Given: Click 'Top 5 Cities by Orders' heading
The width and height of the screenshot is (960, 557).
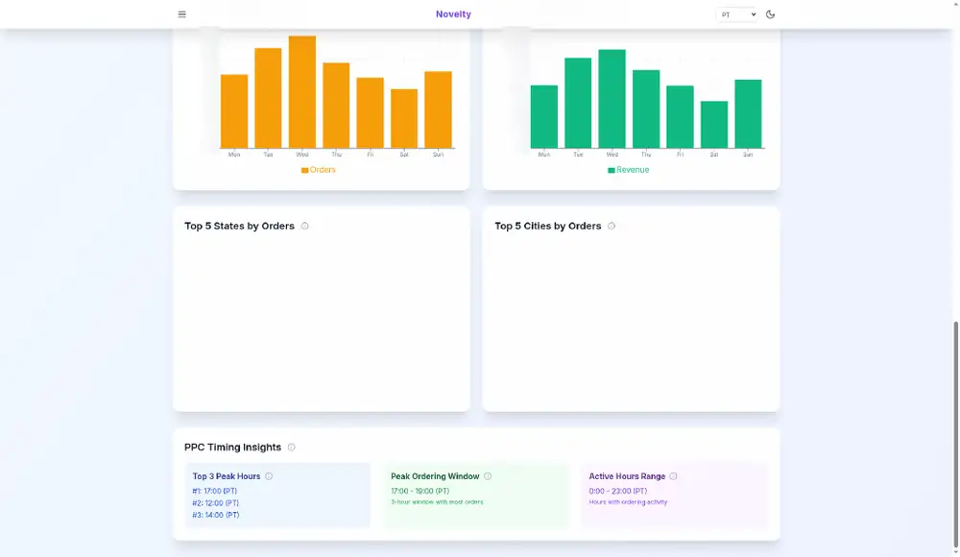Looking at the screenshot, I should click(548, 226).
